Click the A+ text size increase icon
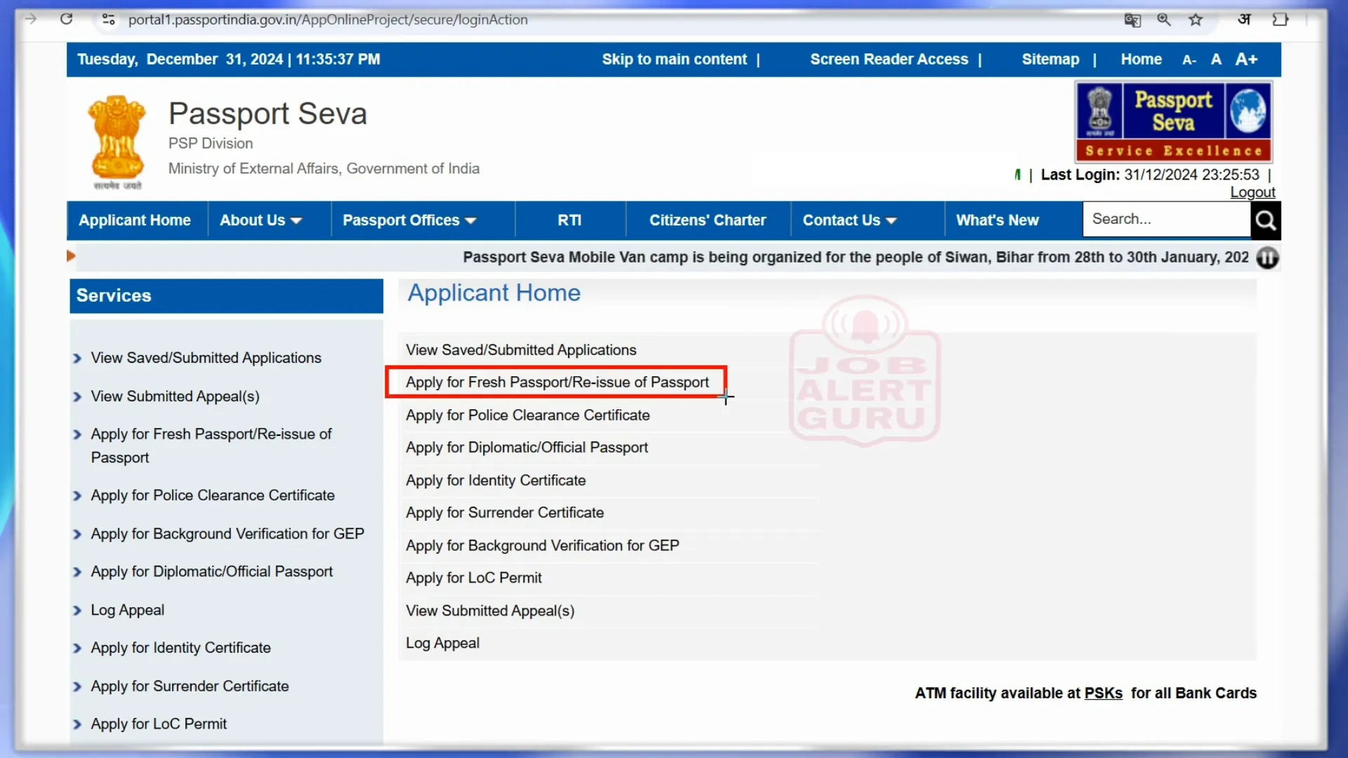The image size is (1348, 758). (x=1246, y=59)
